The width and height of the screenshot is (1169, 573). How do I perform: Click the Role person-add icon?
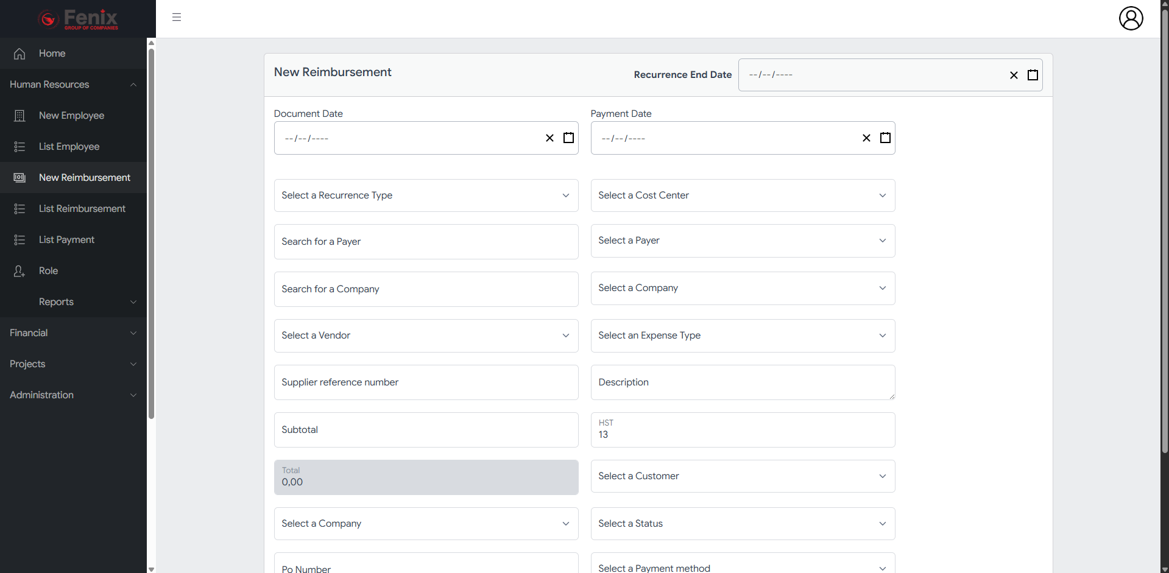click(19, 271)
